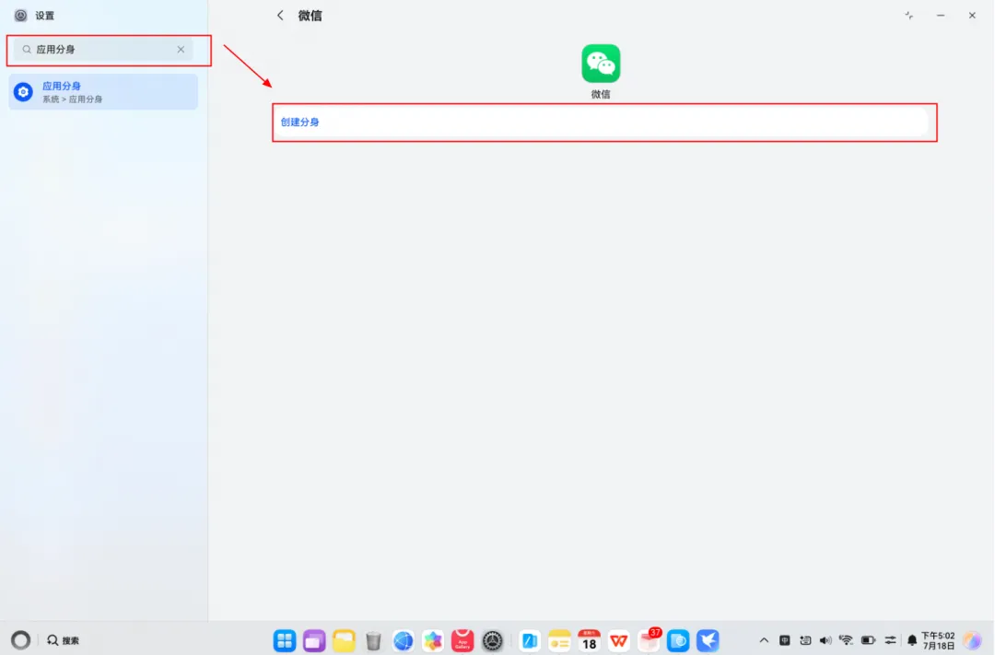Open Wi-Fi settings in tray
Image resolution: width=995 pixels, height=655 pixels.
click(x=846, y=640)
